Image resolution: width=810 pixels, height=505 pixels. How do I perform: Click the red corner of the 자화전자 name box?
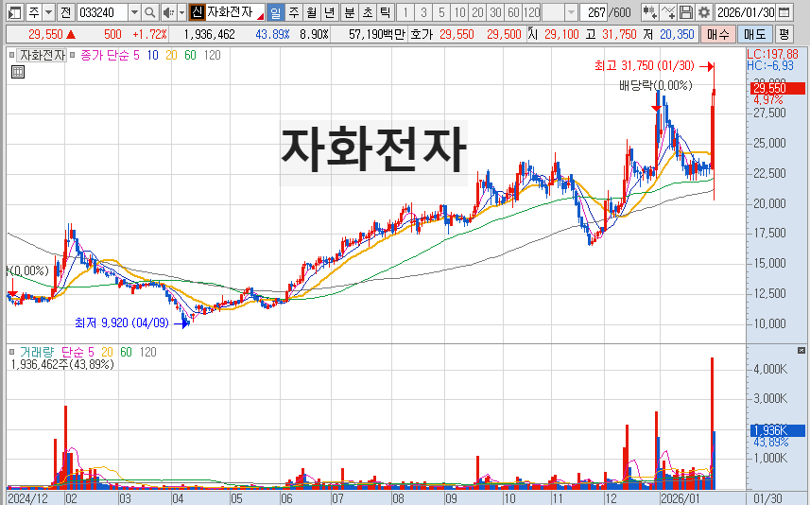pyautogui.click(x=261, y=17)
